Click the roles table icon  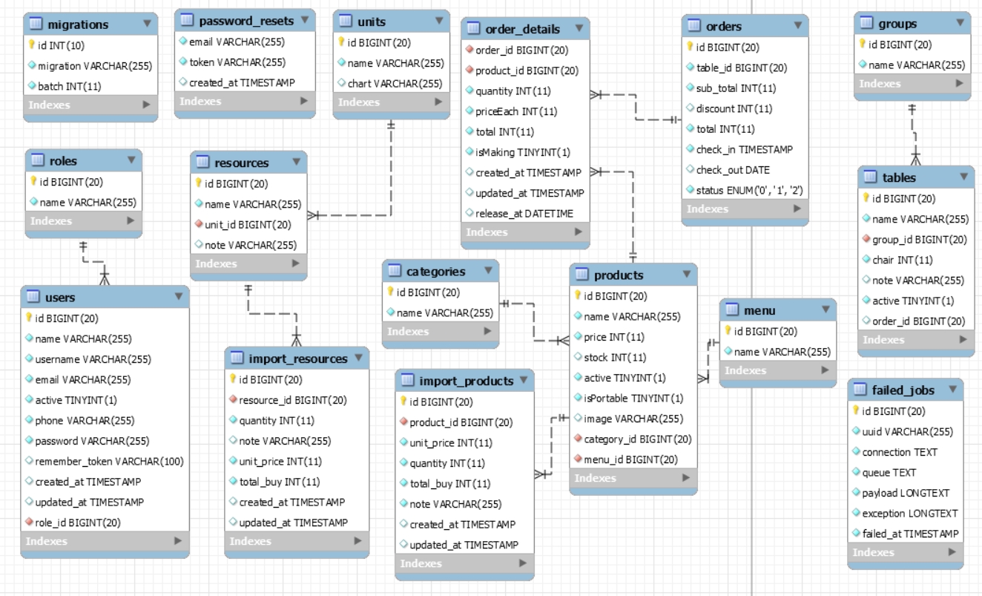click(37, 160)
